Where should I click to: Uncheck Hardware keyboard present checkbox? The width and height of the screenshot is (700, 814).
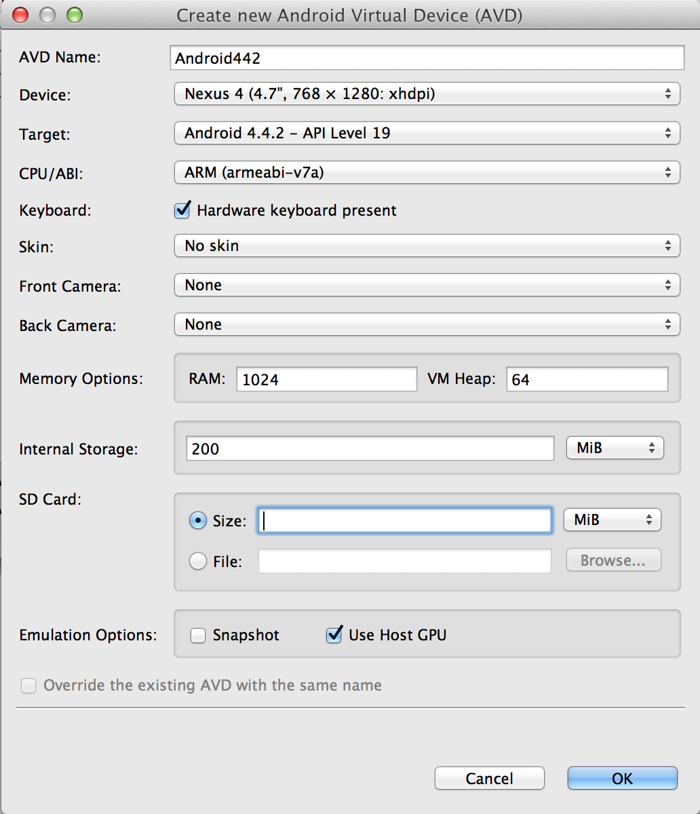click(182, 210)
